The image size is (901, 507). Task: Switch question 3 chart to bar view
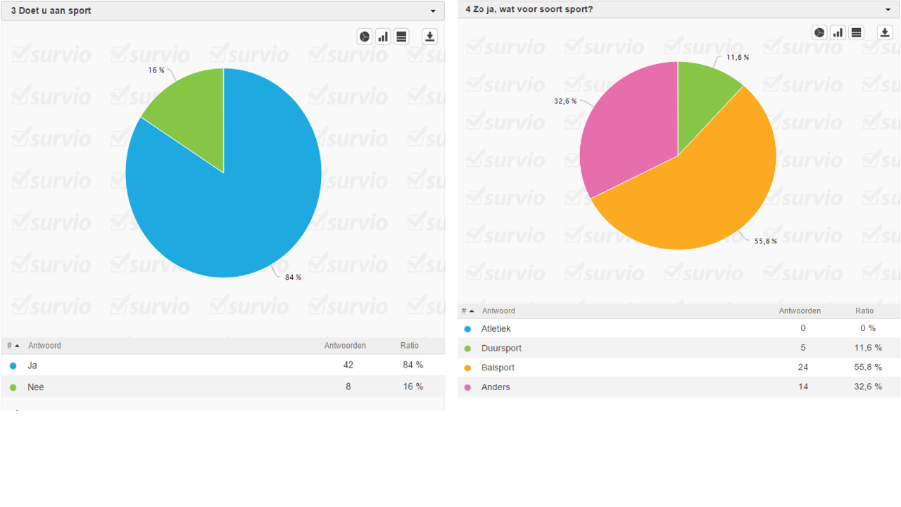click(x=383, y=37)
